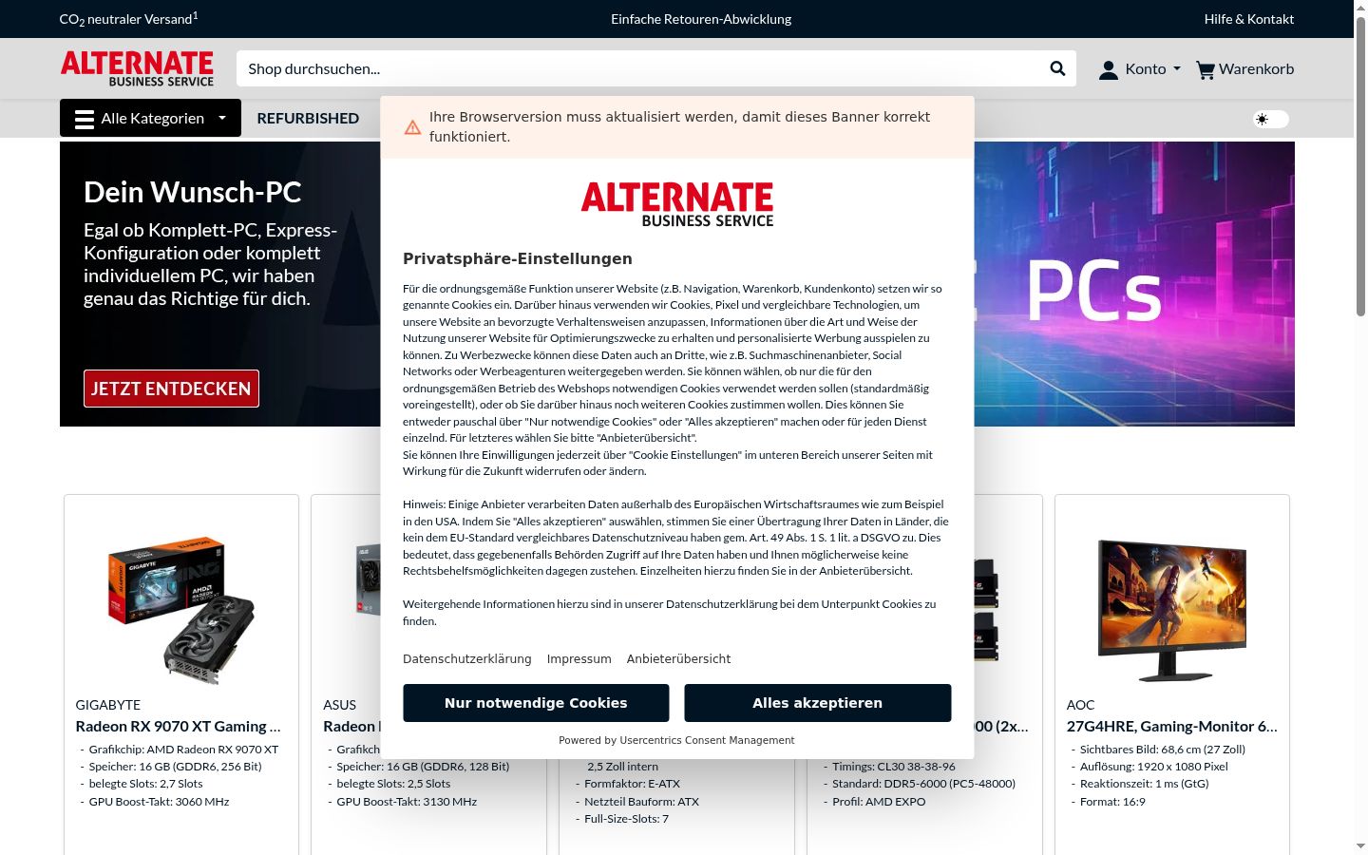Click the Dein Wunsch-PC banner heading
The width and height of the screenshot is (1368, 855).
point(192,192)
